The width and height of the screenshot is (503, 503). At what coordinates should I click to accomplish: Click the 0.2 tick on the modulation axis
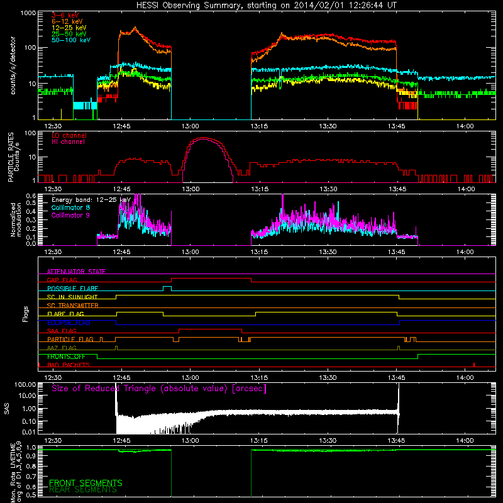(x=31, y=228)
